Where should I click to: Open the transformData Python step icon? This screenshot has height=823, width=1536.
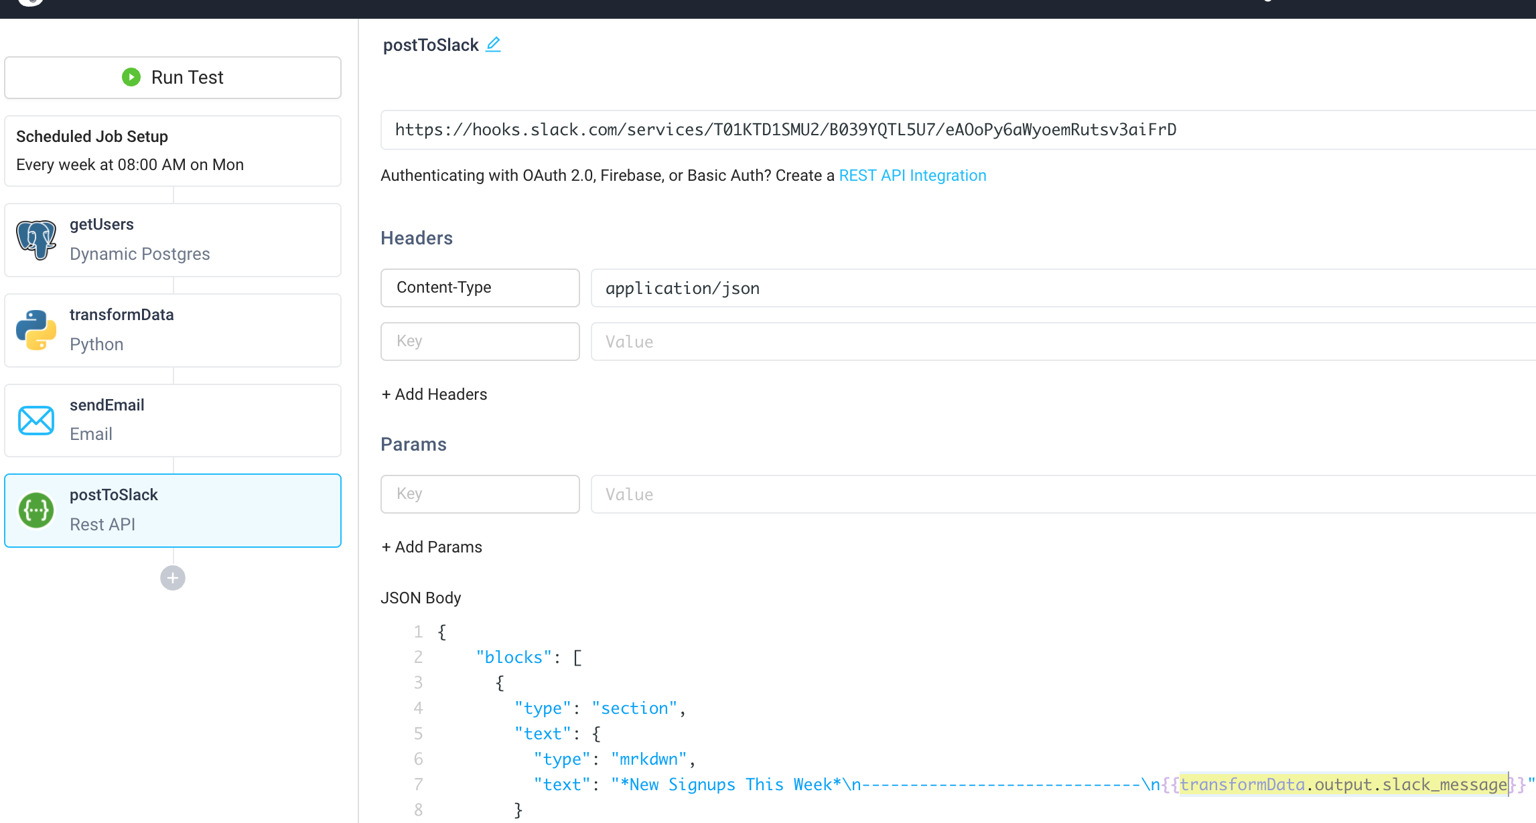click(x=36, y=329)
